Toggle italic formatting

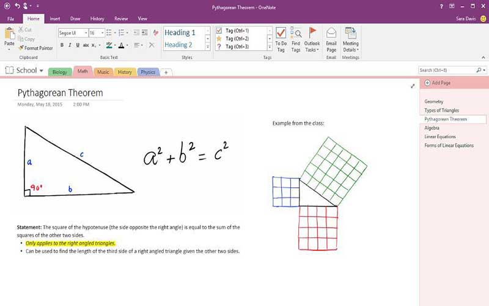click(70, 45)
